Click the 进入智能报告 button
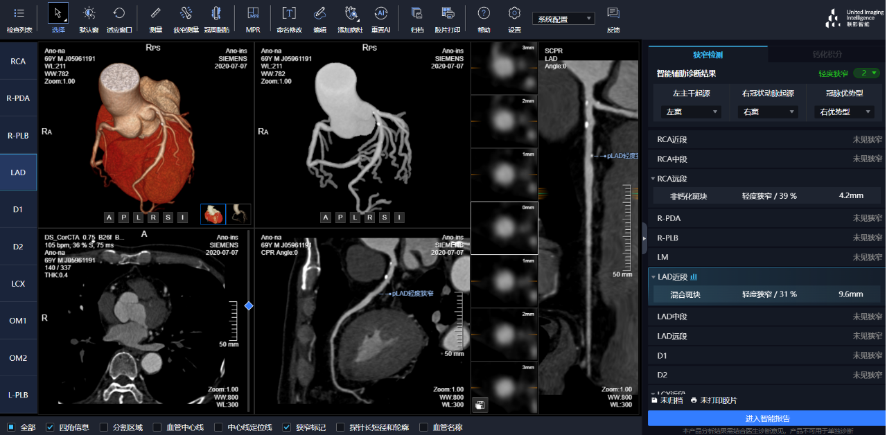 [766, 418]
